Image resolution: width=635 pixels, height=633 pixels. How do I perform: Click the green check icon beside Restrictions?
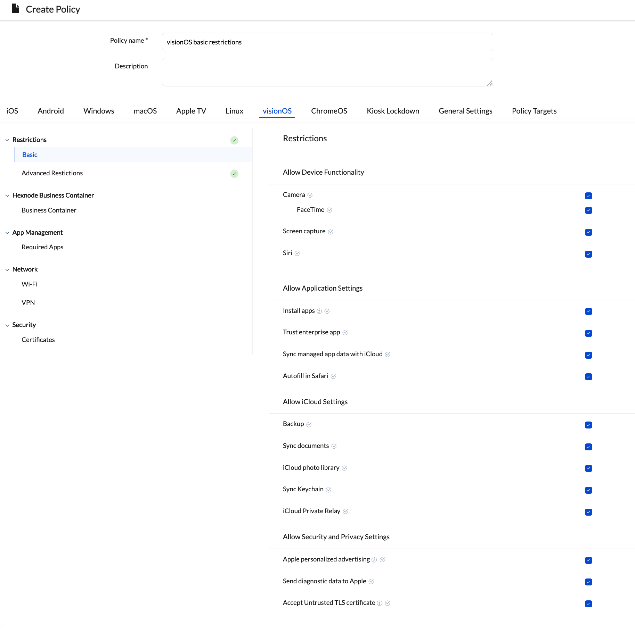pos(234,140)
